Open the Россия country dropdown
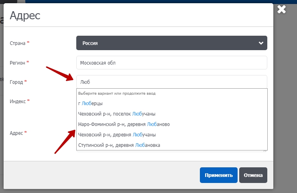Screen dimensions: 297x193 point(171,43)
